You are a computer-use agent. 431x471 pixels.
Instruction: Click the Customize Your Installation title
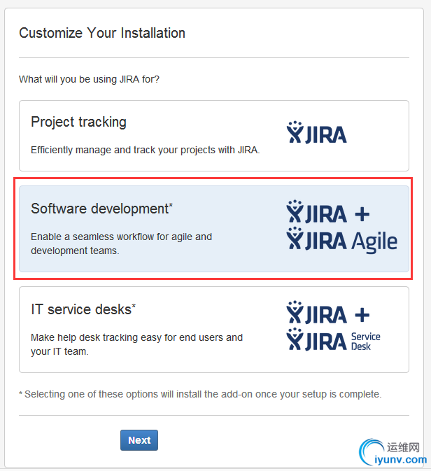point(102,33)
